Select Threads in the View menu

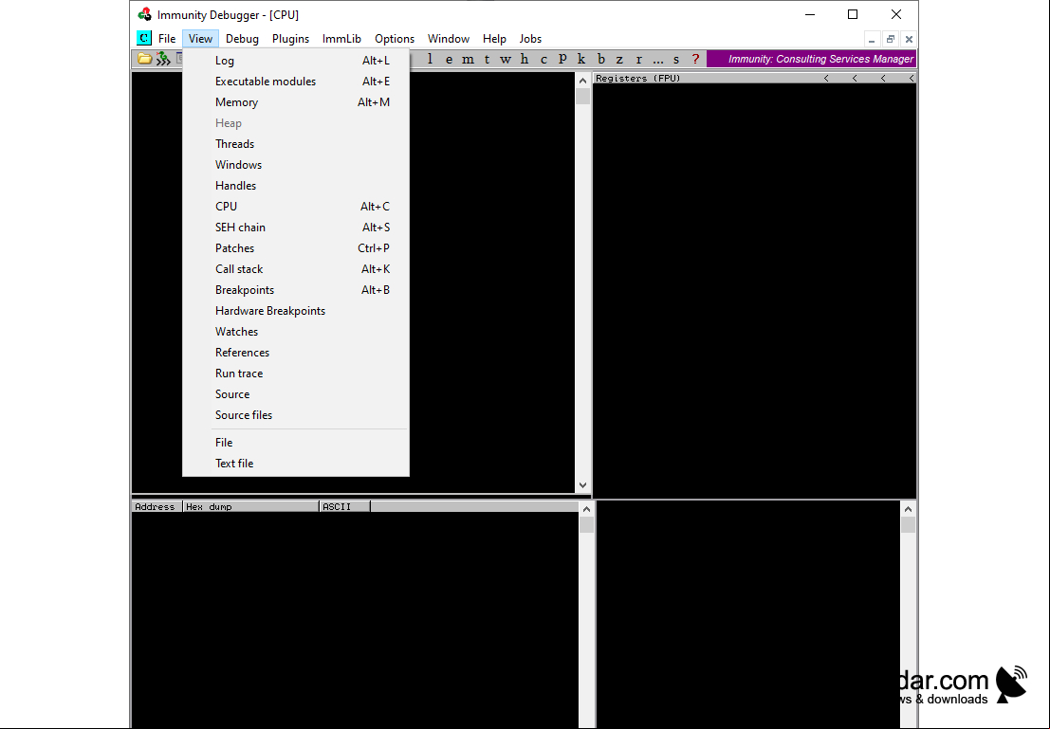(x=296, y=144)
